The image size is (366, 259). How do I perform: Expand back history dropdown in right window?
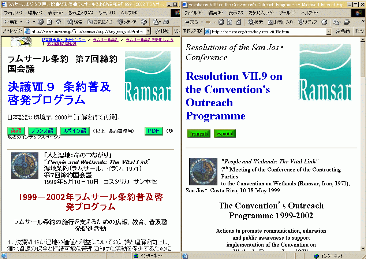202,22
